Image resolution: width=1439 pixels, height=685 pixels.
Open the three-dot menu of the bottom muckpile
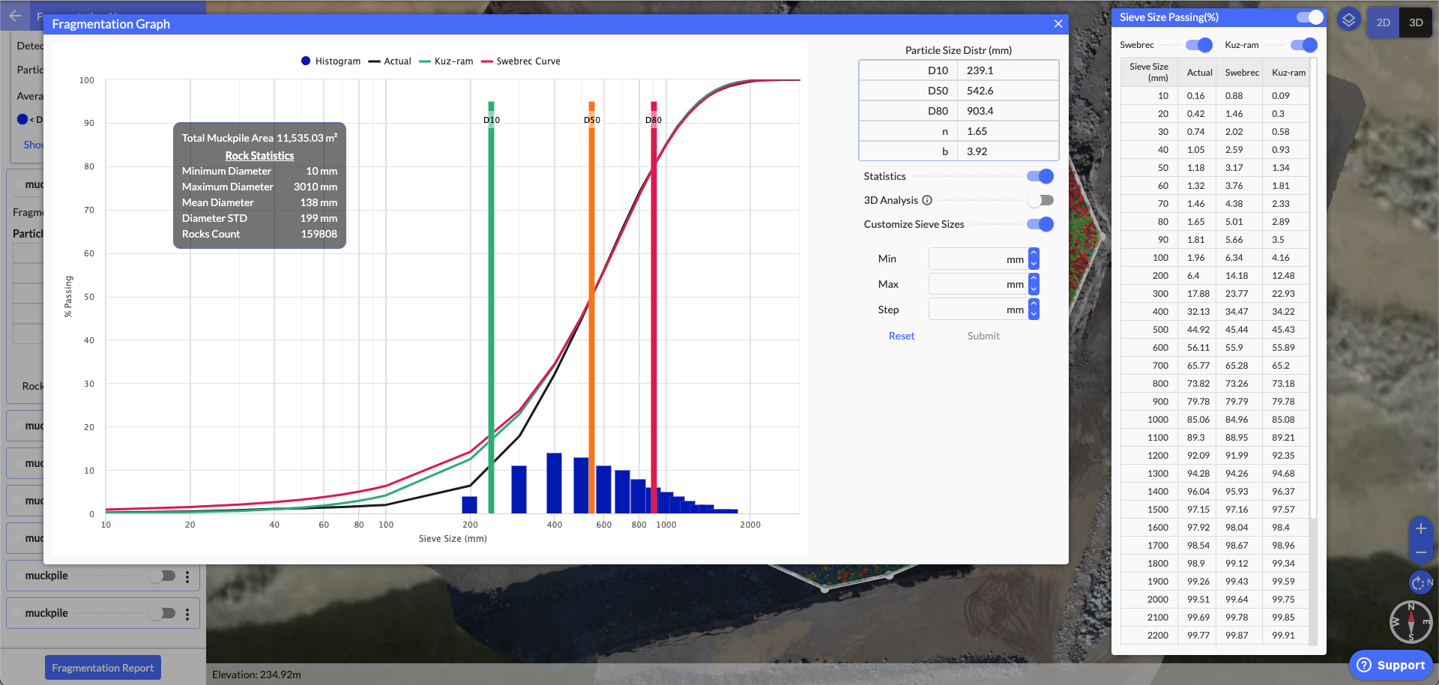point(187,614)
